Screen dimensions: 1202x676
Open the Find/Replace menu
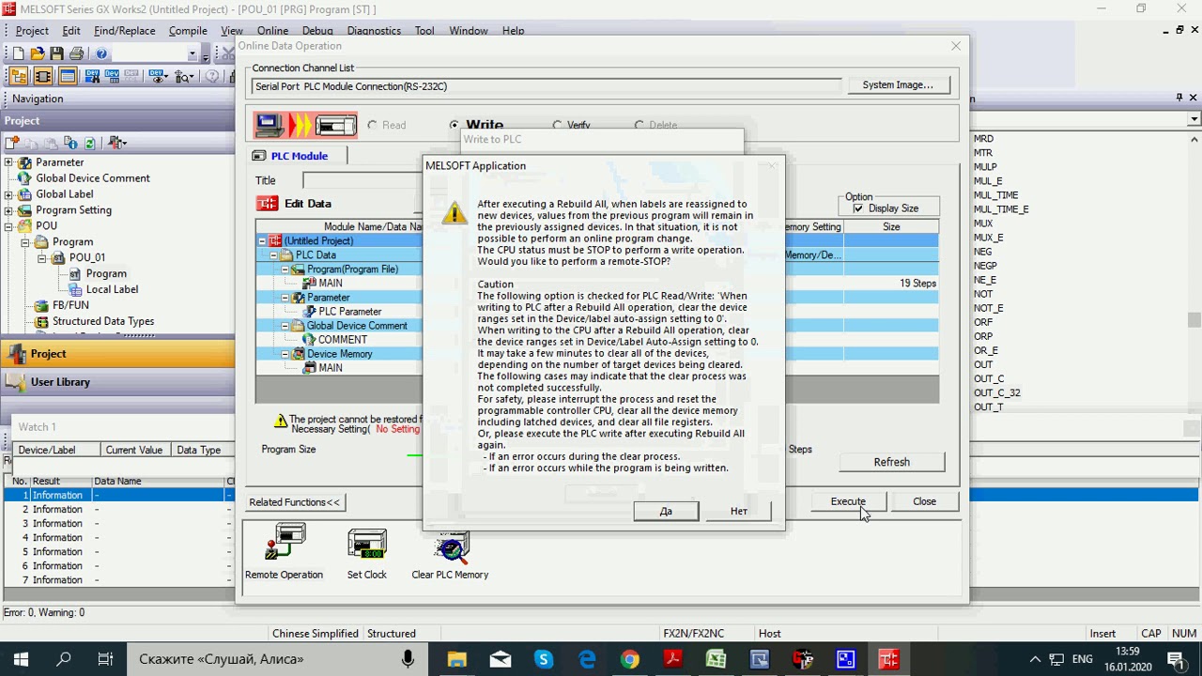(125, 31)
